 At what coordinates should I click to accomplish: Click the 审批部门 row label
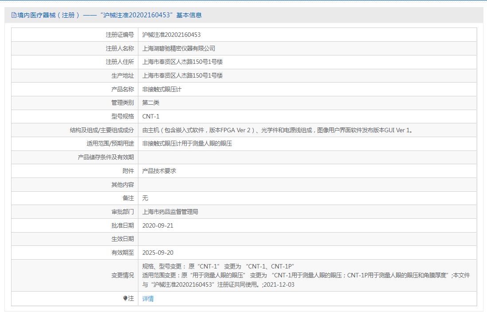[x=123, y=212]
